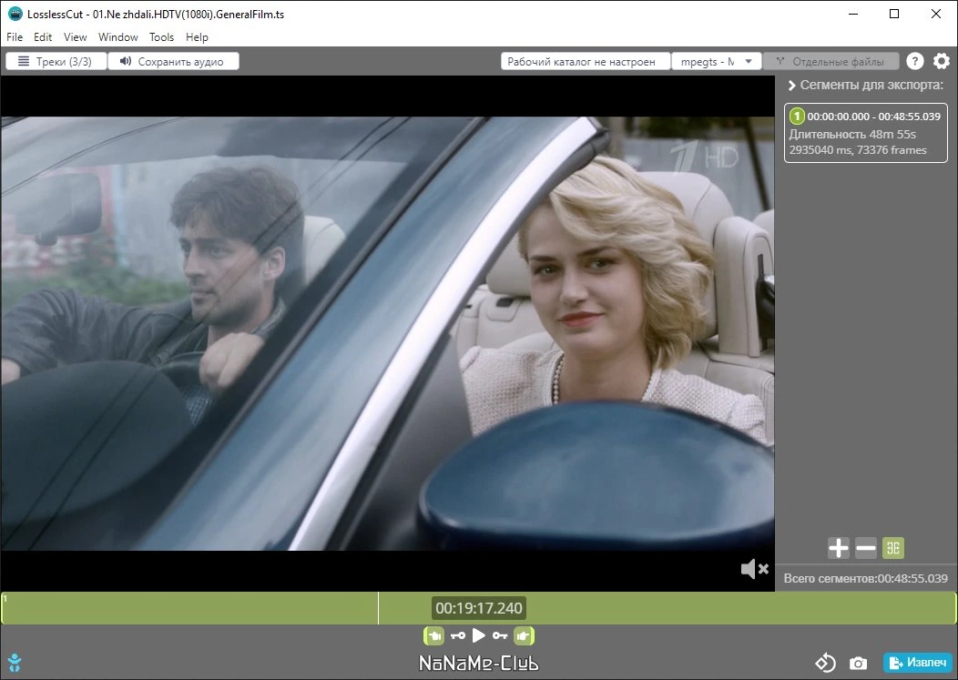Open the mpegts output format dropdown
The height and width of the screenshot is (680, 958).
pyautogui.click(x=716, y=62)
